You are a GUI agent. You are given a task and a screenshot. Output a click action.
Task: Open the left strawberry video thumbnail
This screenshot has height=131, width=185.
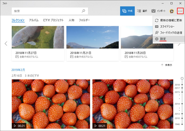[51, 104]
